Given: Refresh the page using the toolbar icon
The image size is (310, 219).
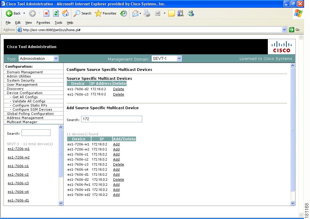Looking at the screenshot, I should (x=56, y=13).
